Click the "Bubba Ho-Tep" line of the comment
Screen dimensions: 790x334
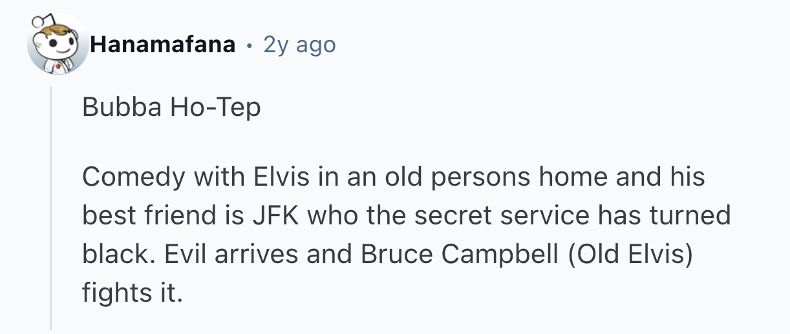point(171,107)
